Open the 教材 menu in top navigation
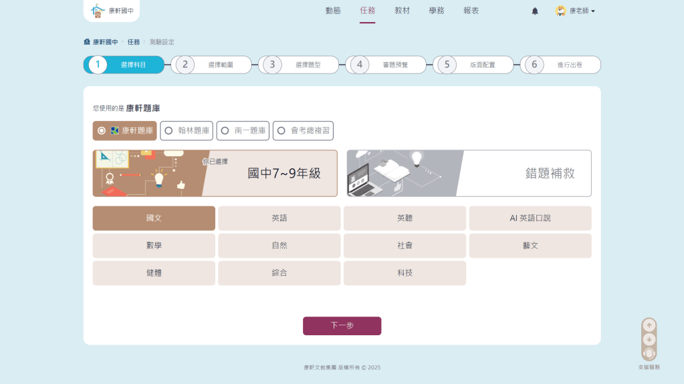684x384 pixels. pos(402,11)
